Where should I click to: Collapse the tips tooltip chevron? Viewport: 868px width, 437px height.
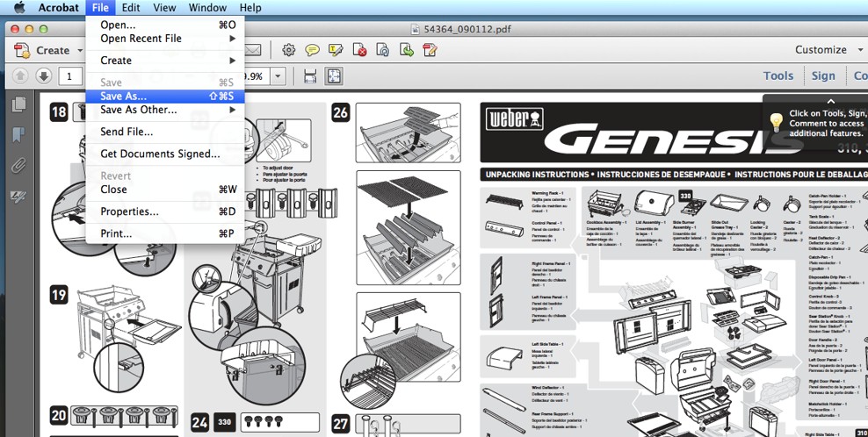[x=830, y=101]
